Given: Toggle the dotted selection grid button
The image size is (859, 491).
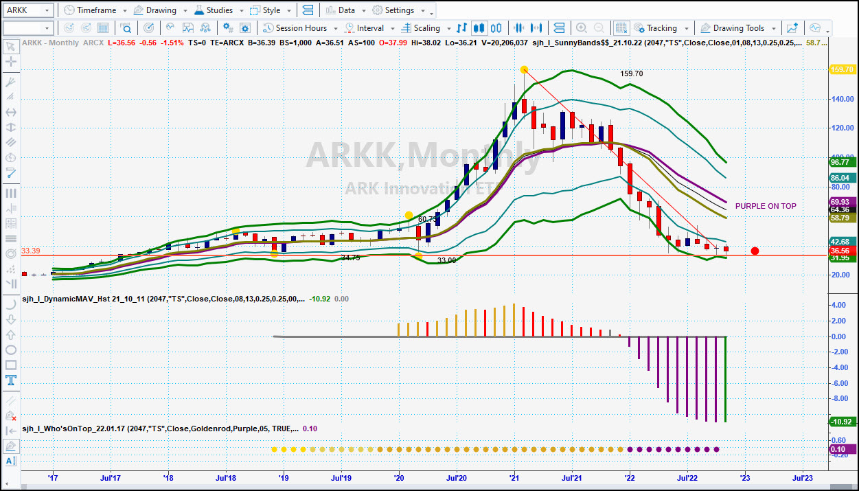Looking at the screenshot, I should point(621,28).
